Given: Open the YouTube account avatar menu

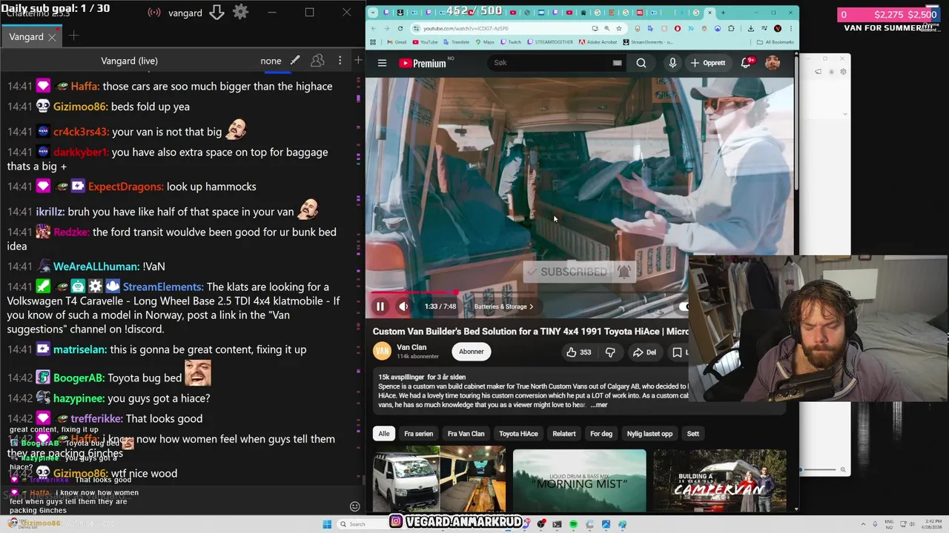Looking at the screenshot, I should pyautogui.click(x=773, y=63).
